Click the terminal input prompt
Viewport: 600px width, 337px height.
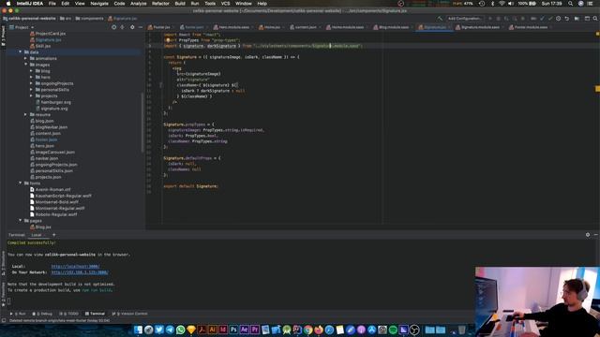pyautogui.click(x=9, y=301)
